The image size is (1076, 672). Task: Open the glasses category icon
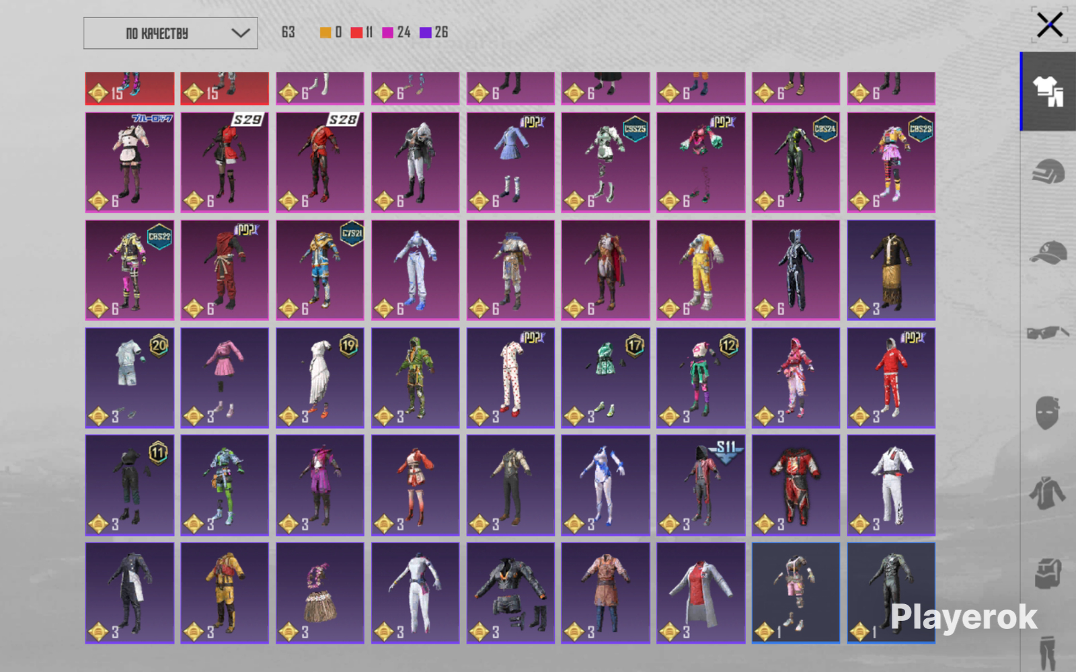click(x=1048, y=332)
